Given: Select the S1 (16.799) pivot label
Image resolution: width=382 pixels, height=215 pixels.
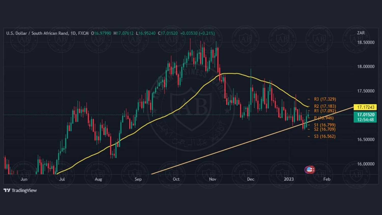Looking at the screenshot, I should click(325, 125).
